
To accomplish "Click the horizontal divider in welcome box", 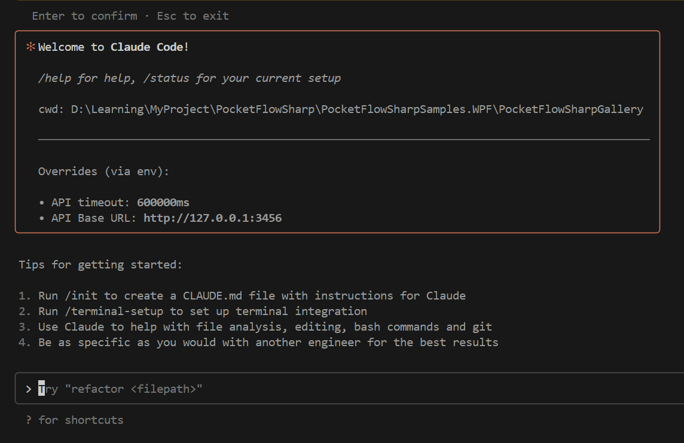I will (x=344, y=140).
